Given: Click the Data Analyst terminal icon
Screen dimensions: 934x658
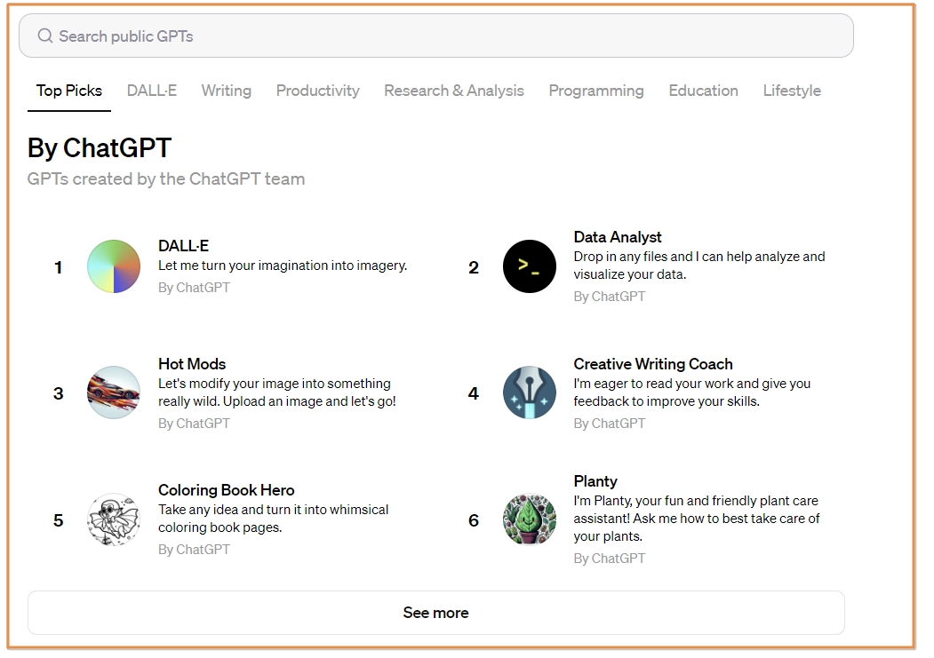Looking at the screenshot, I should tap(529, 266).
